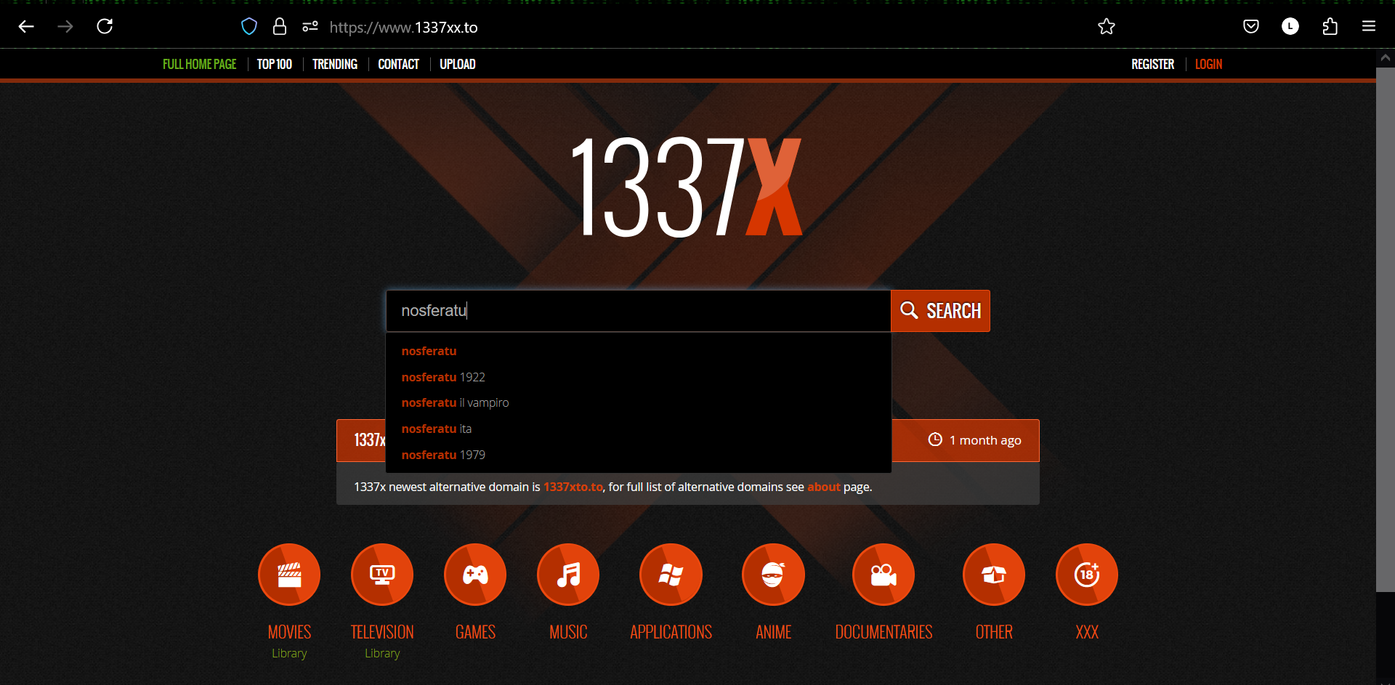The height and width of the screenshot is (685, 1395).
Task: Open the Register link
Action: point(1153,65)
